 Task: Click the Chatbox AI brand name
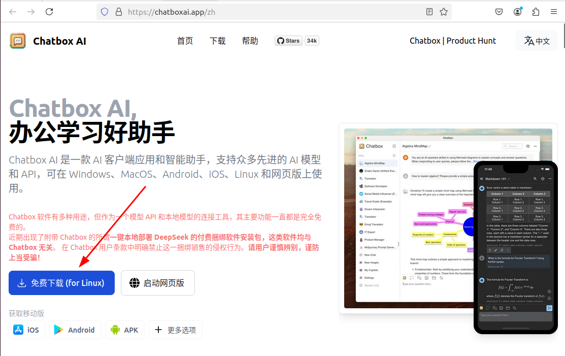pyautogui.click(x=59, y=41)
